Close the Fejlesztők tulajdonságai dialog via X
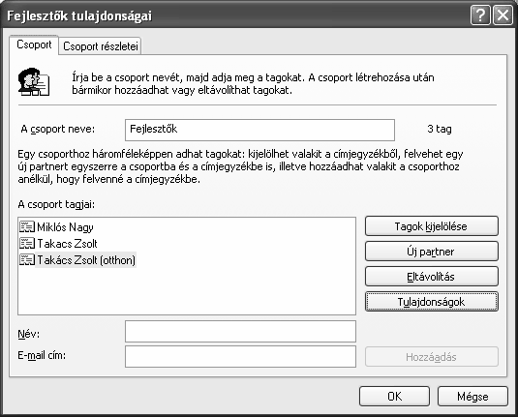Image resolution: width=518 pixels, height=417 pixels. point(503,15)
